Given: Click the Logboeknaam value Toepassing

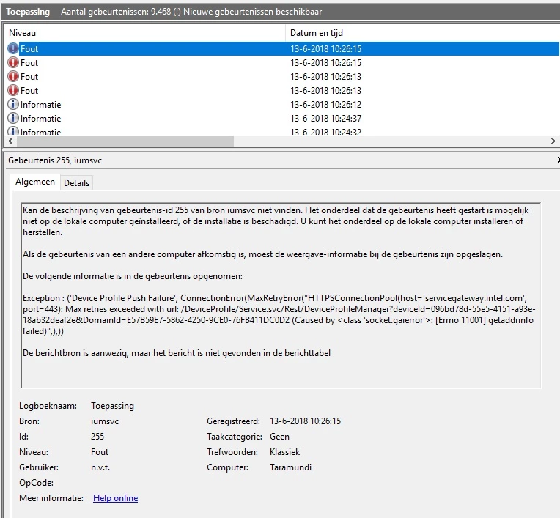Looking at the screenshot, I should (x=112, y=406).
